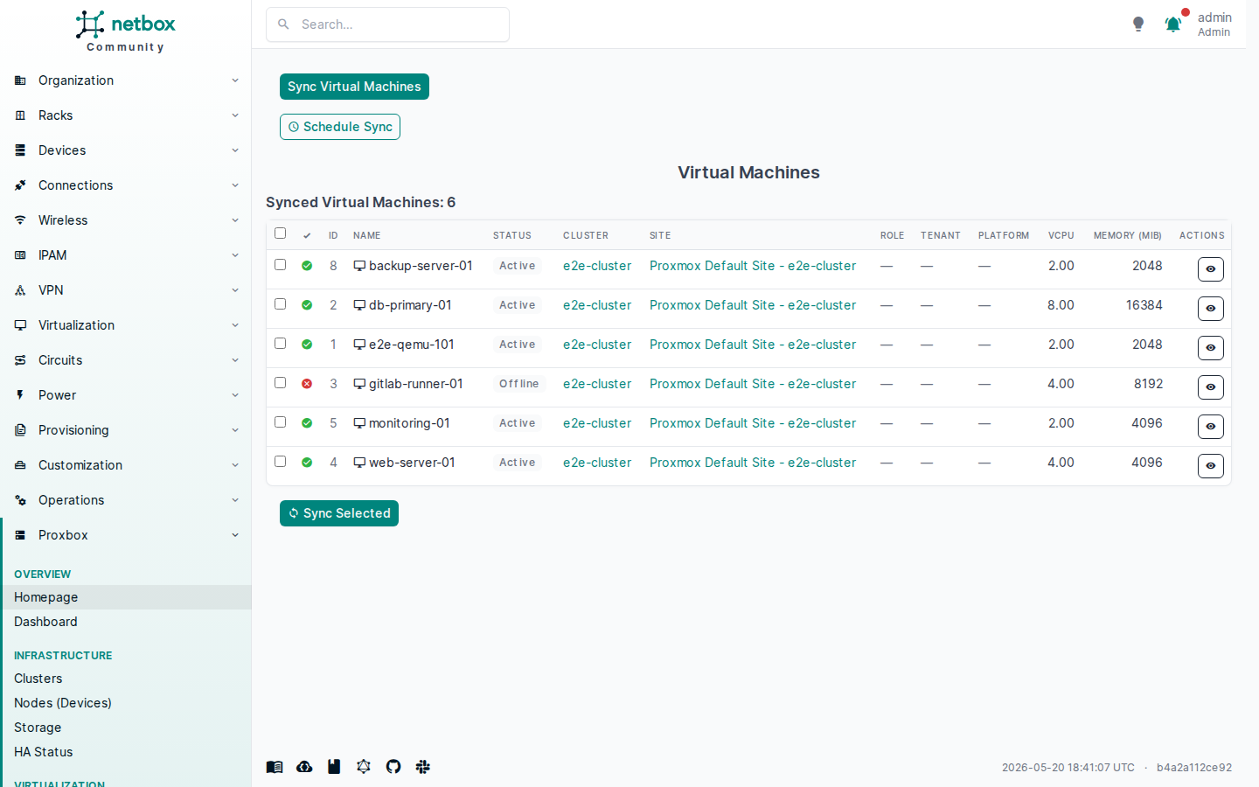The image size is (1259, 787).
Task: Expand the Devices menu chevron
Action: tap(235, 150)
